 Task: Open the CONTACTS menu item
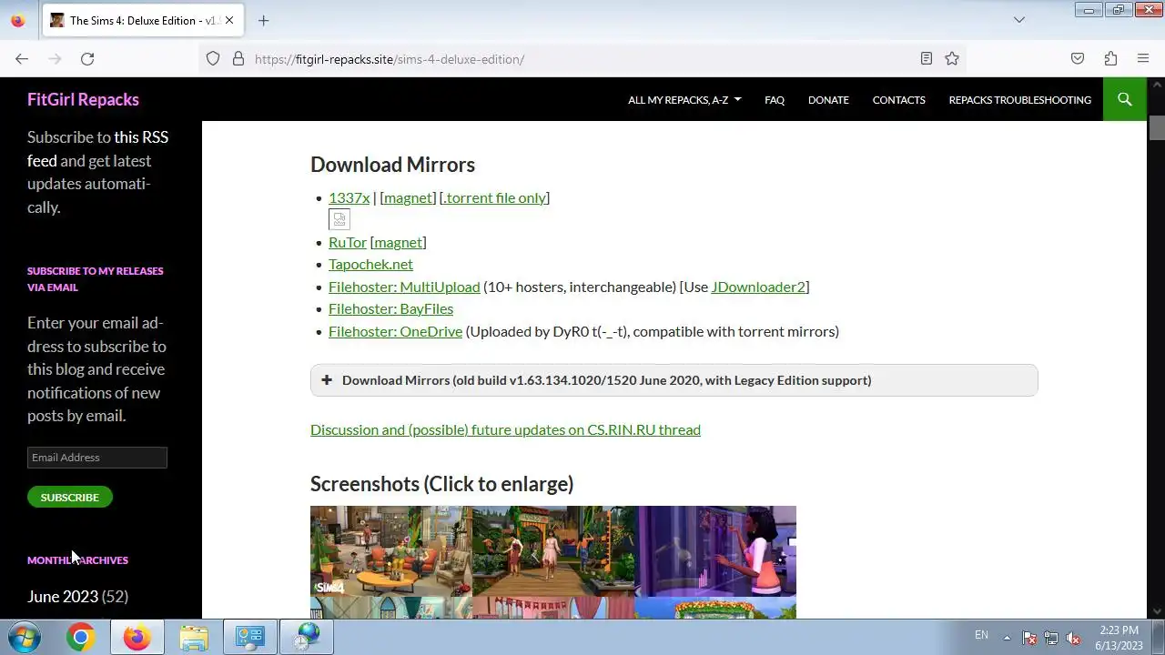tap(898, 100)
